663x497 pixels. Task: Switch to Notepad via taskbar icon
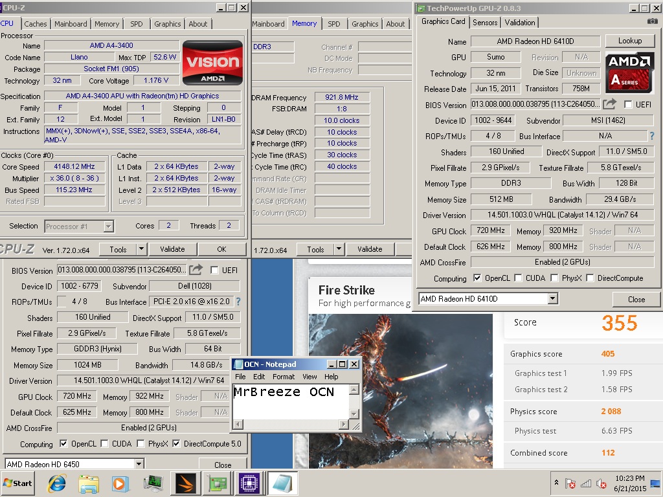click(x=282, y=483)
